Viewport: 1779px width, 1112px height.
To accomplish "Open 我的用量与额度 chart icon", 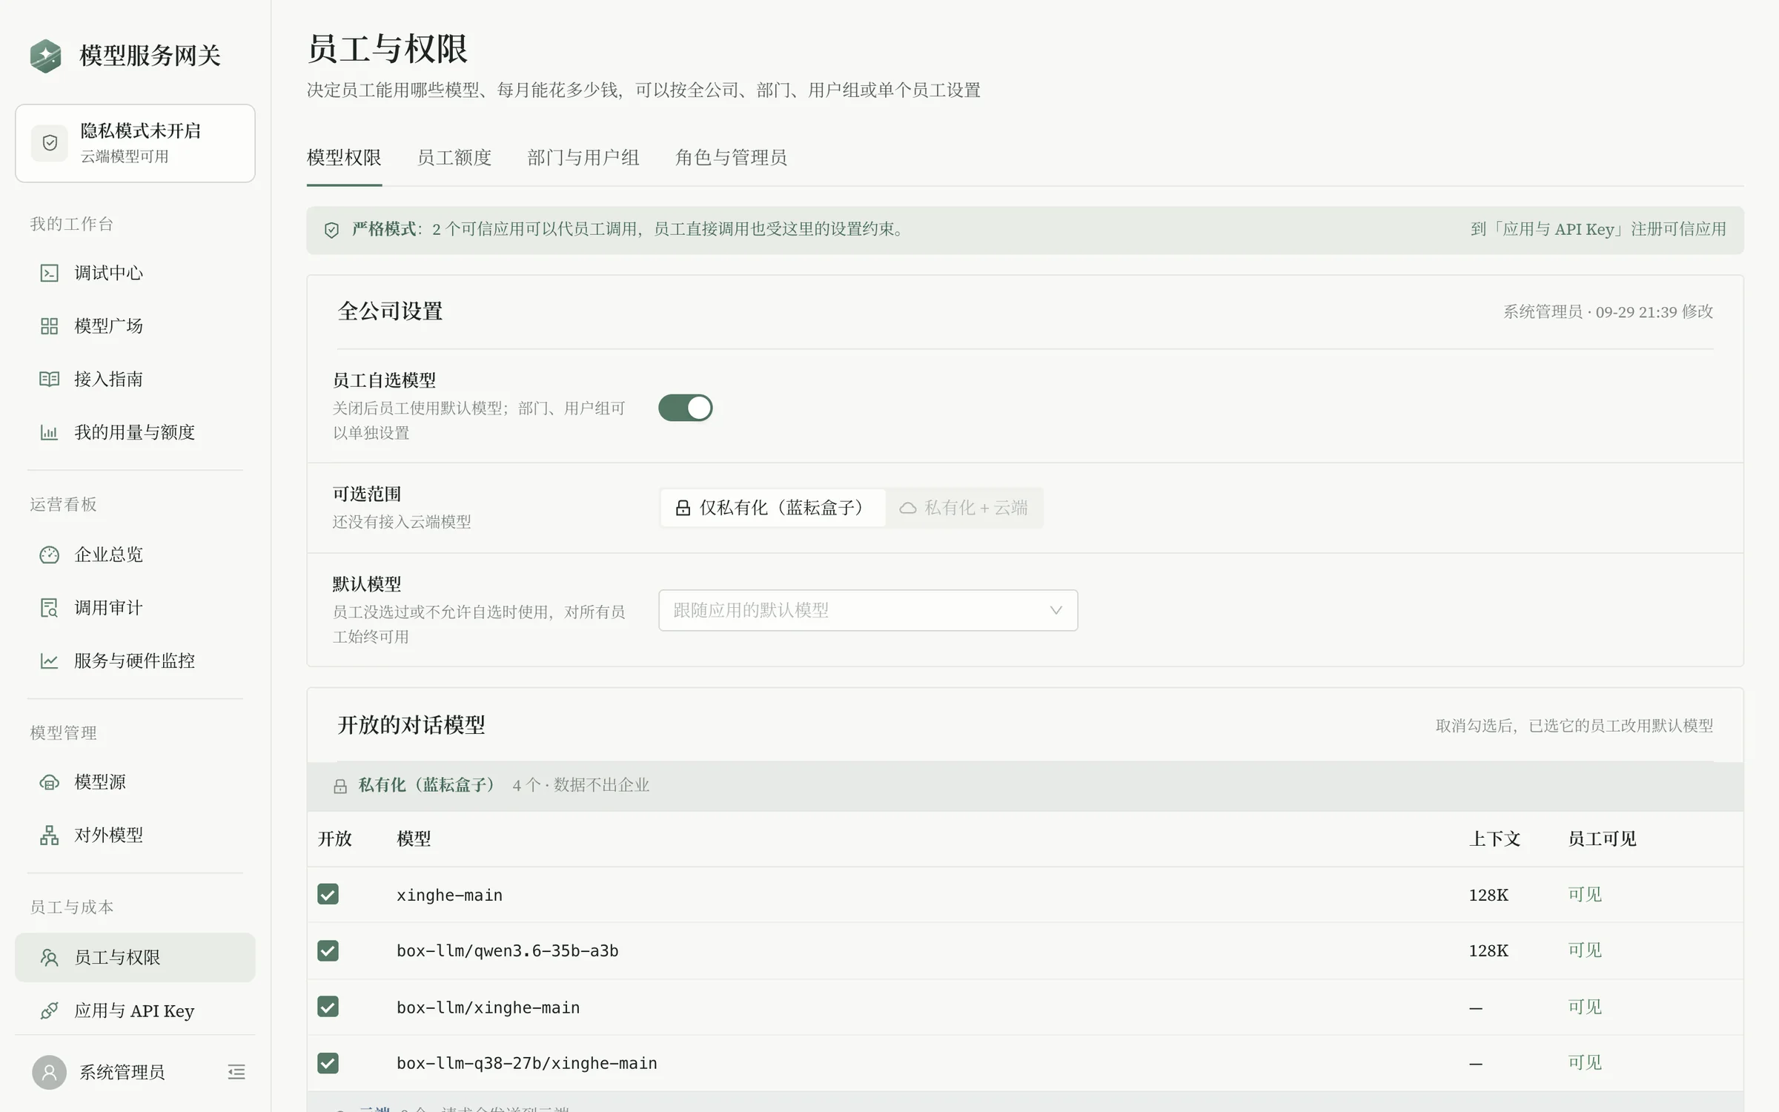I will pos(49,432).
